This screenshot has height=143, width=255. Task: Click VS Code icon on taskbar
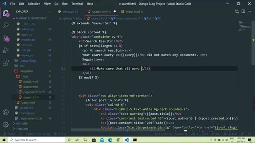point(127,140)
